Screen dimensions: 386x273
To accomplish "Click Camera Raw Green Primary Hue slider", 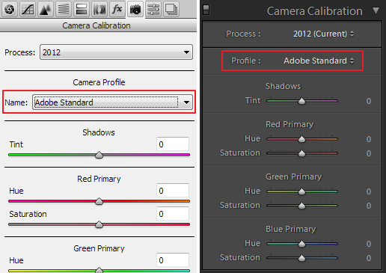I will click(x=99, y=270).
